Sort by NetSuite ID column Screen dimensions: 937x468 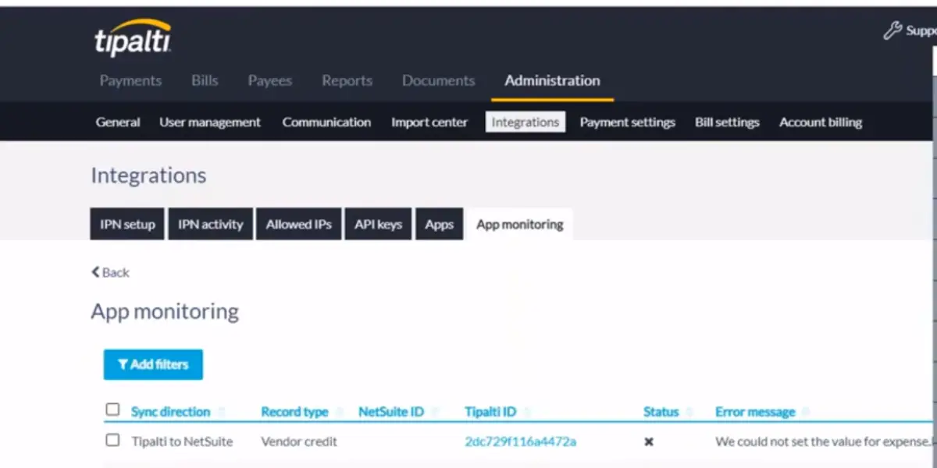(x=391, y=411)
